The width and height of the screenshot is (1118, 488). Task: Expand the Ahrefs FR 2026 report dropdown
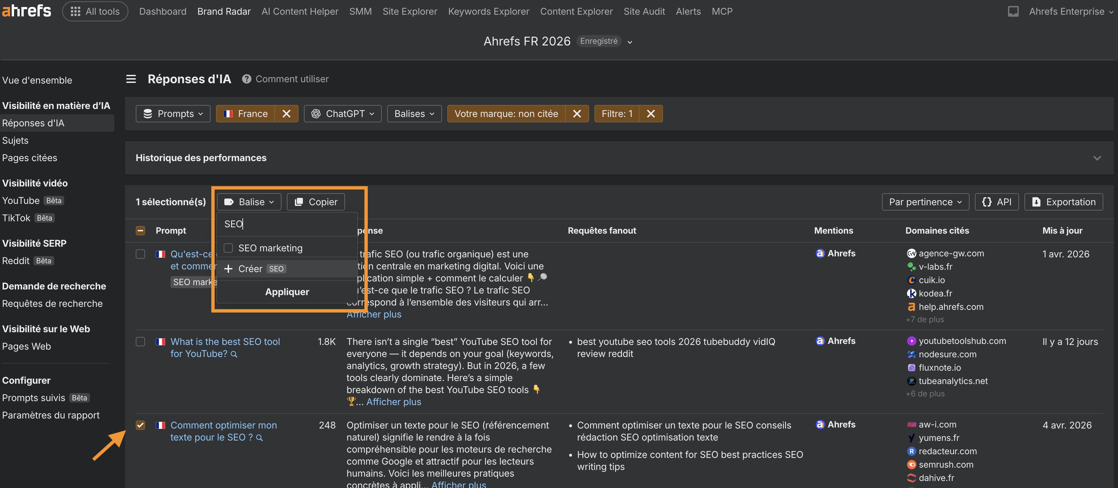(x=630, y=42)
